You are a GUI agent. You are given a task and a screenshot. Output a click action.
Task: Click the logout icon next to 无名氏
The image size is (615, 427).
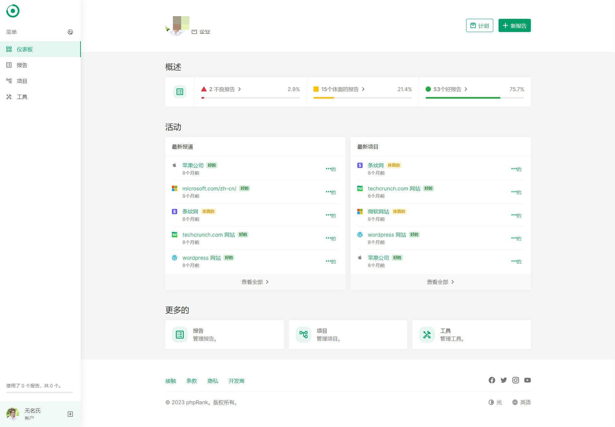click(x=70, y=414)
